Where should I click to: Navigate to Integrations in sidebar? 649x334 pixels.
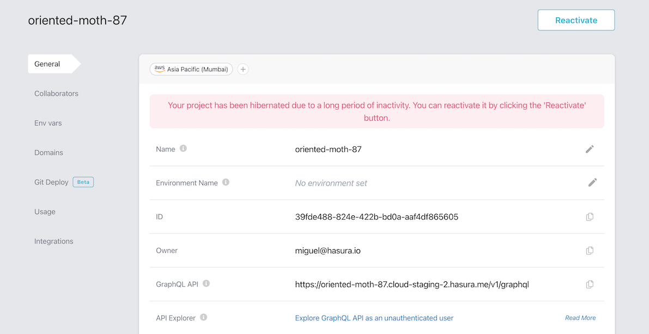tap(53, 242)
